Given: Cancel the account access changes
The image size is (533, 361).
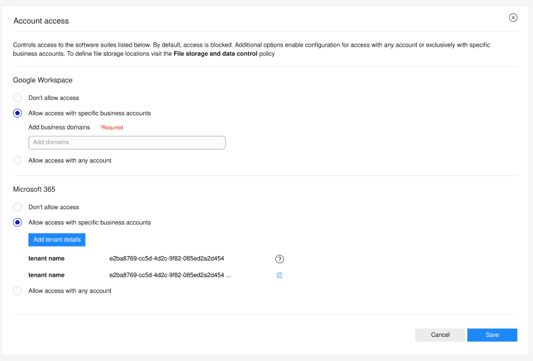Looking at the screenshot, I should coord(440,335).
